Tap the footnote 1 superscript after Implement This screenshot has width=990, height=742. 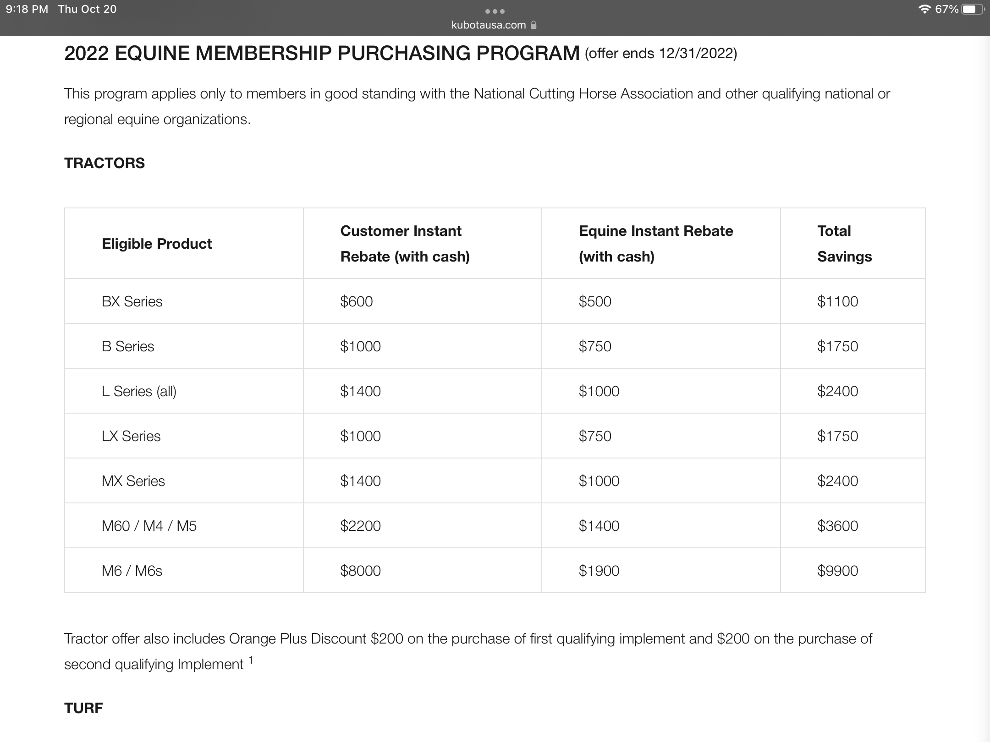(251, 660)
